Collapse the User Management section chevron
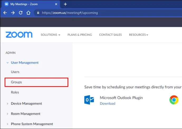 (8, 63)
